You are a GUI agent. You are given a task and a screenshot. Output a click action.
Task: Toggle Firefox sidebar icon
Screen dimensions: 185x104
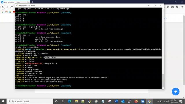173,7
